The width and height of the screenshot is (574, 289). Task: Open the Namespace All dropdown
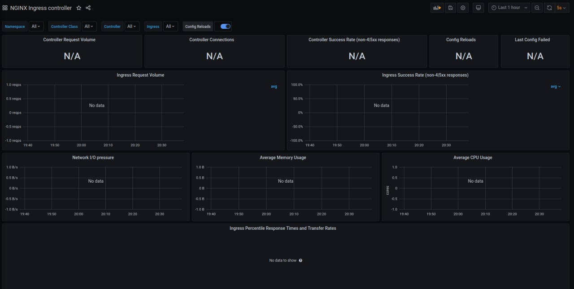(x=36, y=26)
